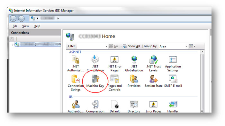Open Pages and Controls icon
Image resolution: width=225 pixels, height=126 pixels.
[114, 83]
